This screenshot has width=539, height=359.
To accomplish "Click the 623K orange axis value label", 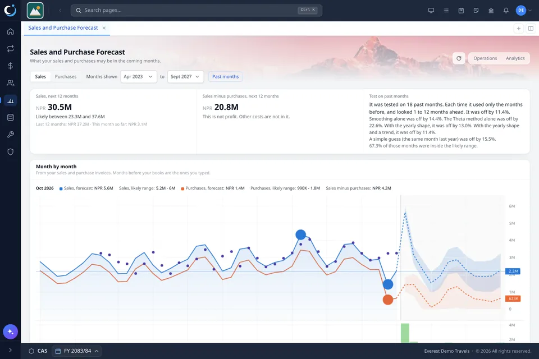I will 513,298.
